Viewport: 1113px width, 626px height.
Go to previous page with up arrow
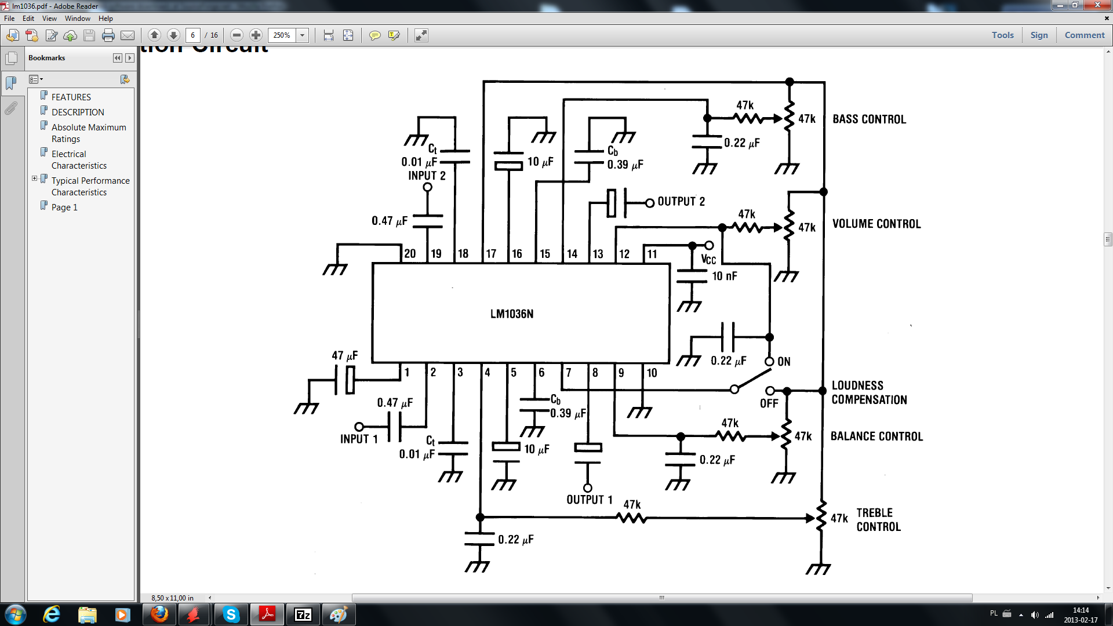(154, 35)
